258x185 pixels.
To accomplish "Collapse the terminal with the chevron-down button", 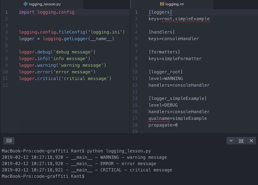I will (x=231, y=141).
